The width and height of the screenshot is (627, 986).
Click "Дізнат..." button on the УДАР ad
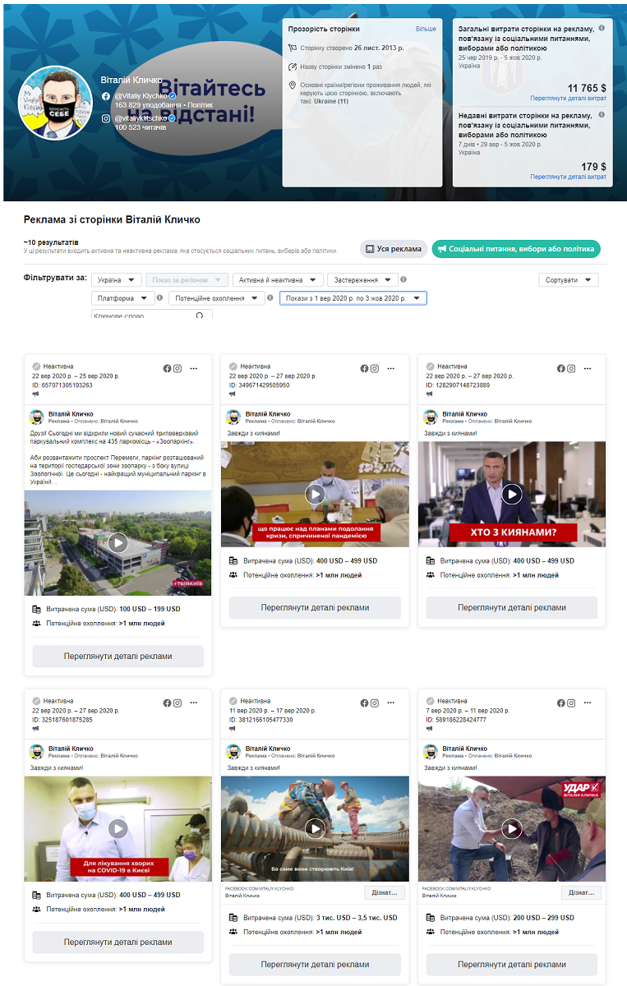[x=581, y=892]
